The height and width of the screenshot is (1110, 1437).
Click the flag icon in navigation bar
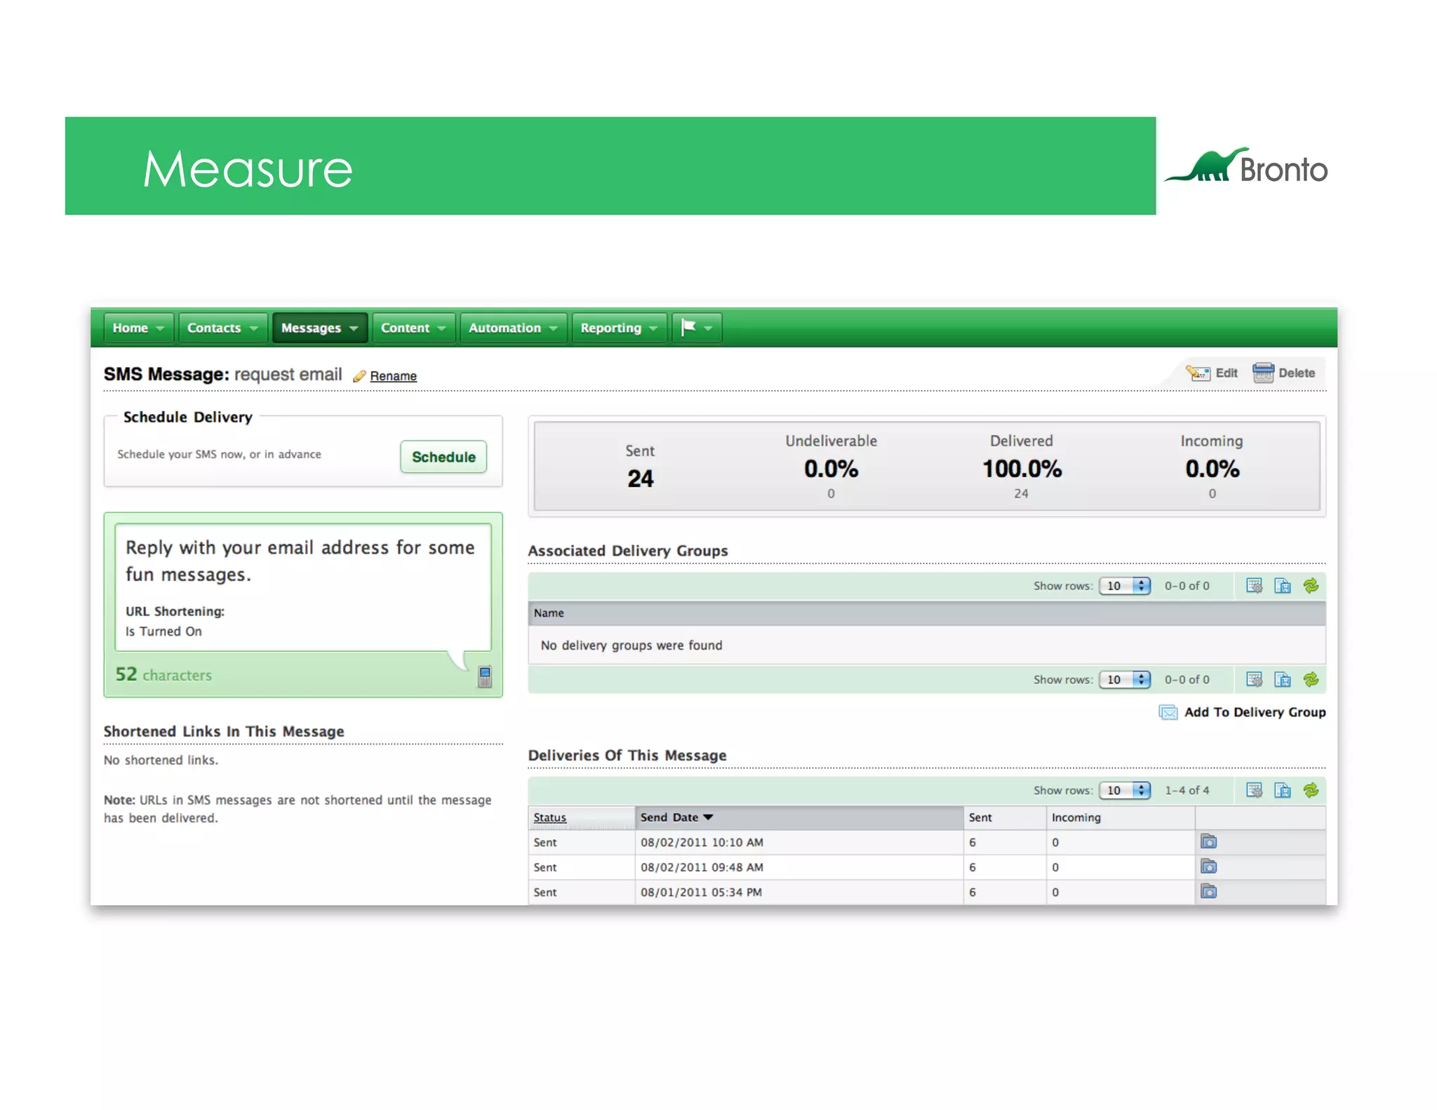[689, 327]
